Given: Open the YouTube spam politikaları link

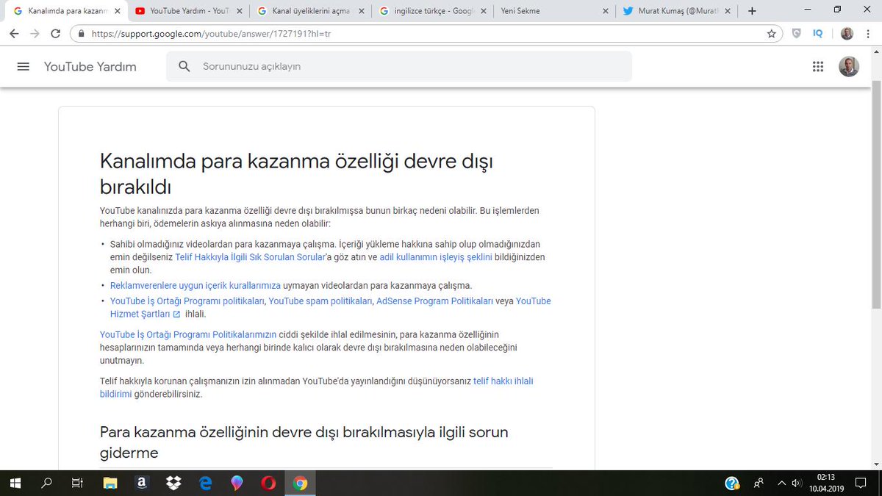Looking at the screenshot, I should coord(321,301).
